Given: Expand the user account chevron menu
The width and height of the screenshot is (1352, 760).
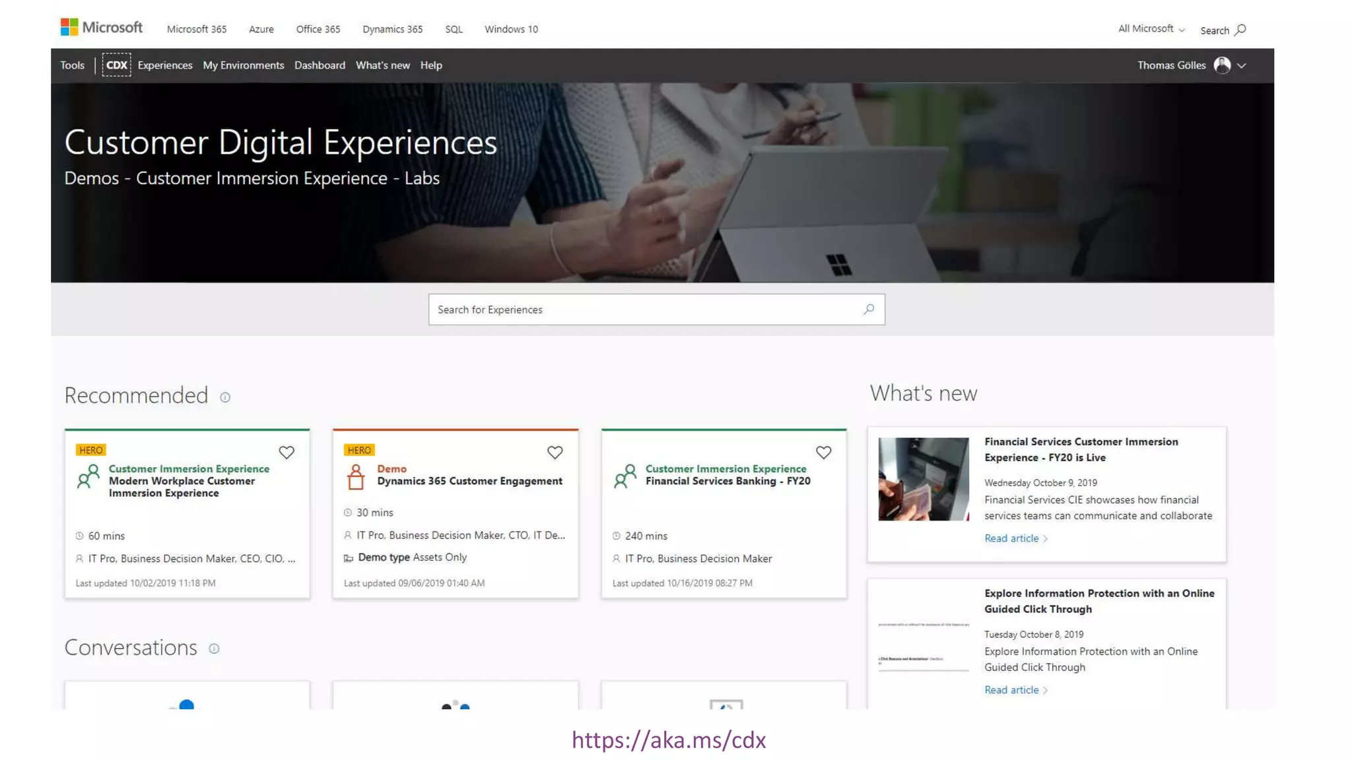Looking at the screenshot, I should coord(1242,66).
